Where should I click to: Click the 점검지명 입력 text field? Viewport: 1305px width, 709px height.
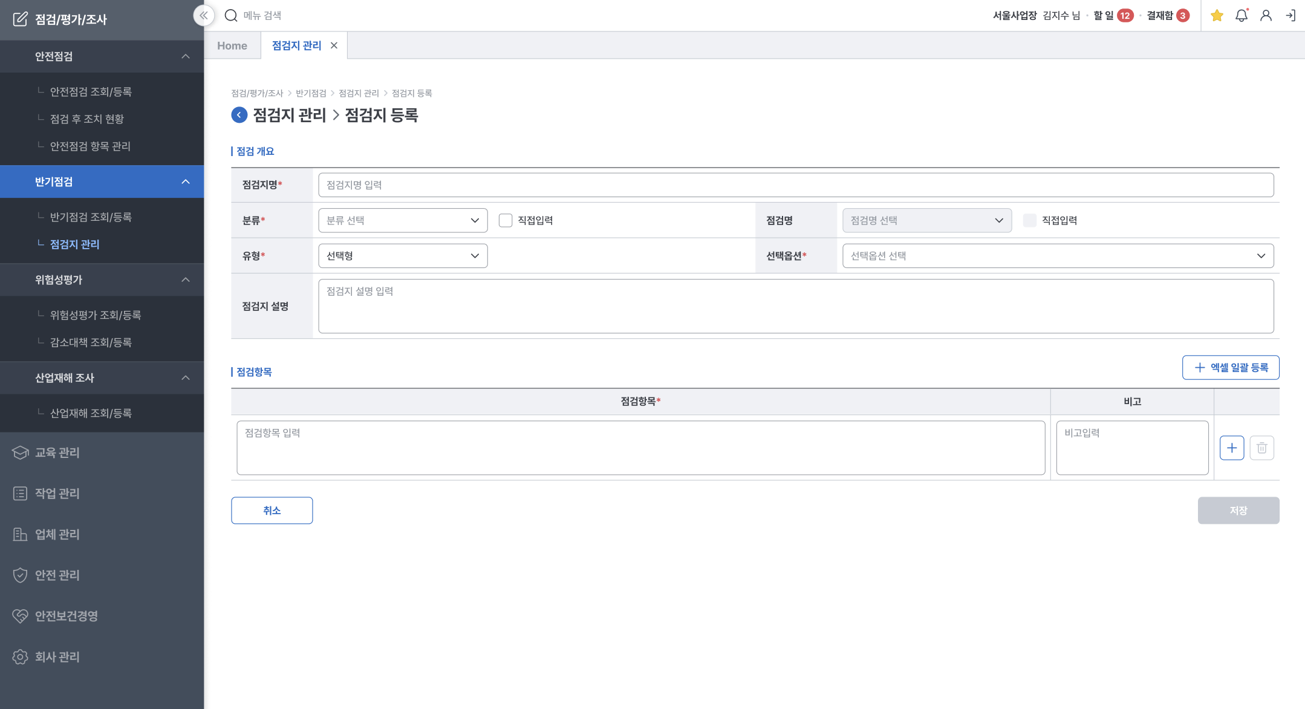point(796,185)
